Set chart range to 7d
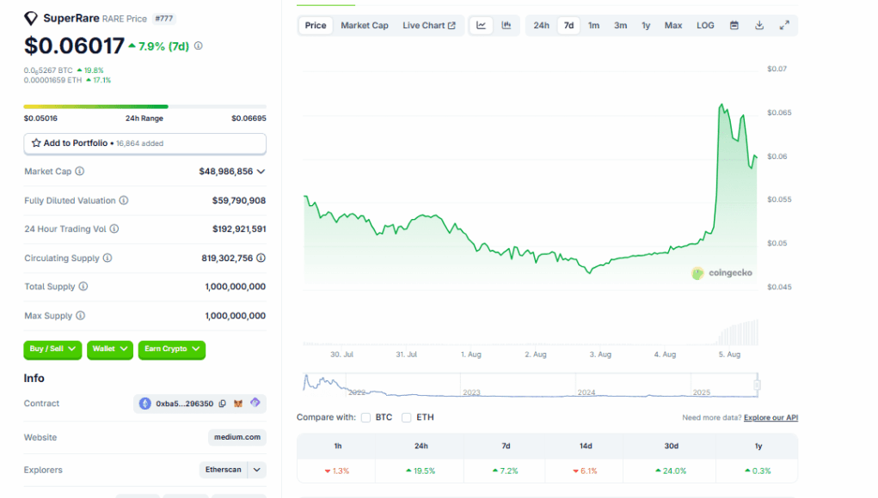The width and height of the screenshot is (878, 498). pyautogui.click(x=568, y=25)
